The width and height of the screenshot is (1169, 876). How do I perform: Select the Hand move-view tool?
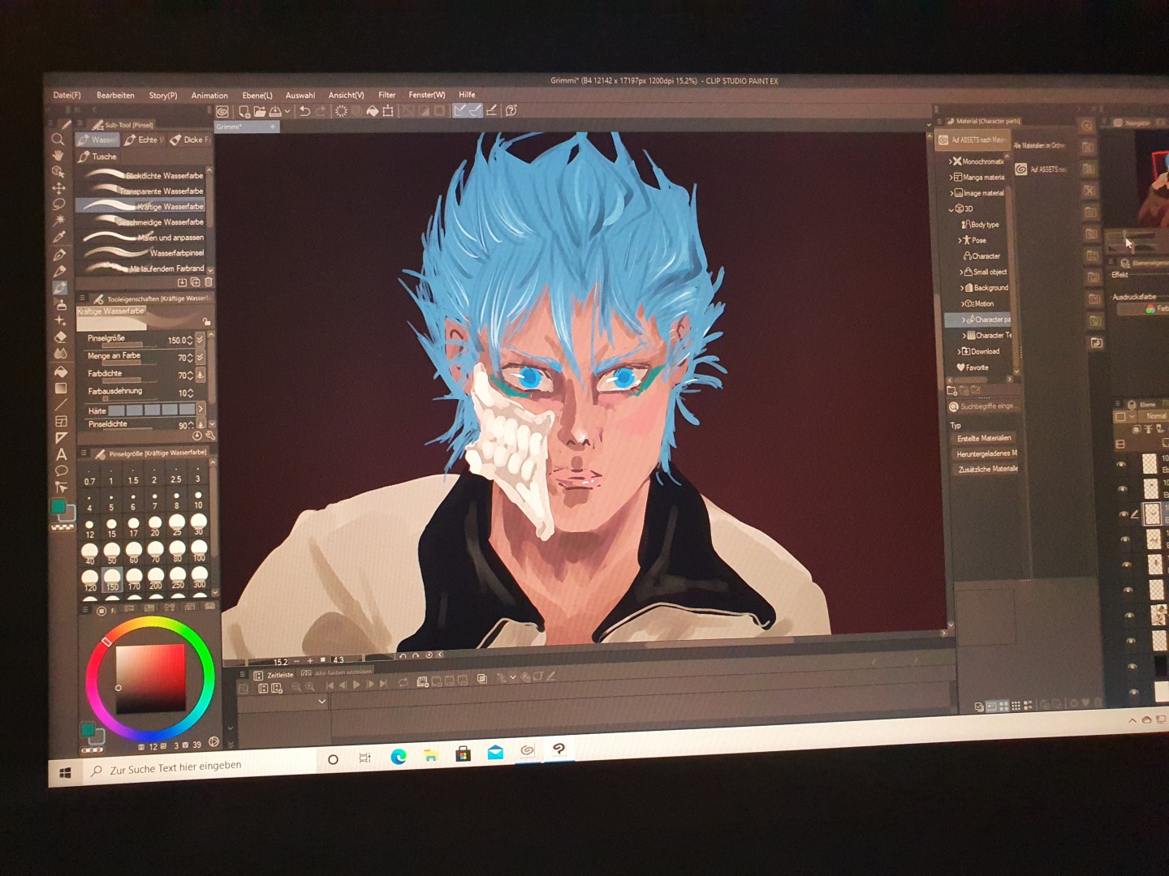click(58, 156)
